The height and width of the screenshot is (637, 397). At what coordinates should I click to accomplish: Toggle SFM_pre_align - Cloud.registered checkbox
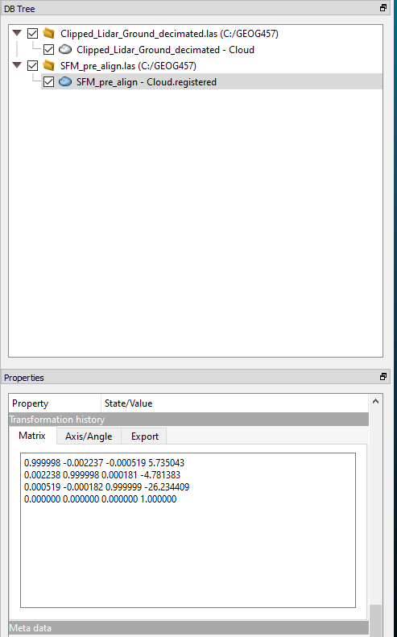tap(49, 82)
